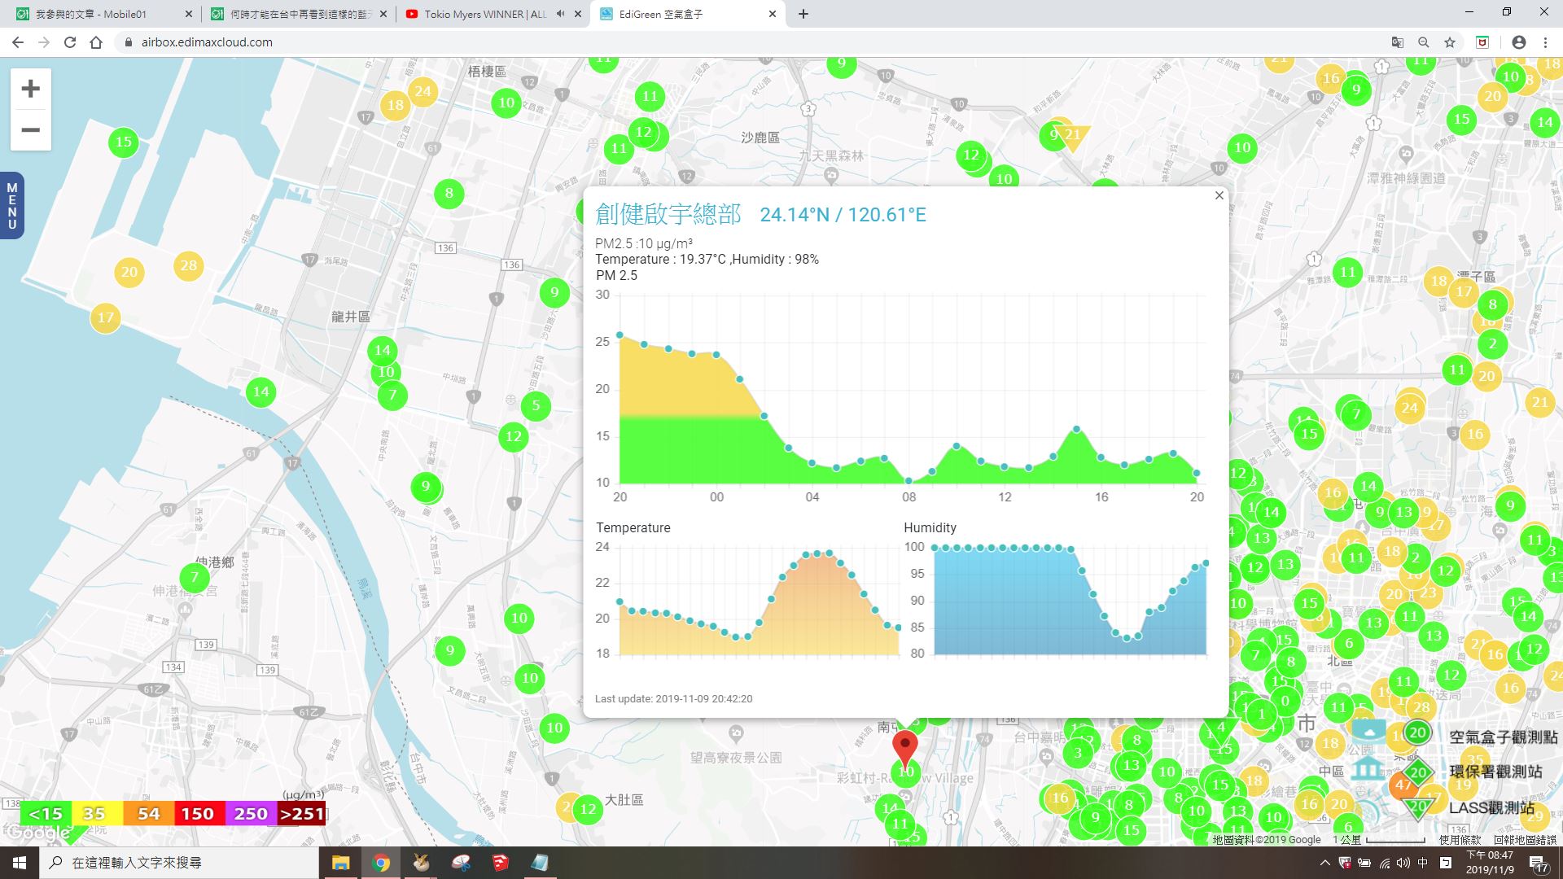Close the 創健啟宇總部 info popup
Image resolution: width=1563 pixels, height=879 pixels.
coord(1219,195)
